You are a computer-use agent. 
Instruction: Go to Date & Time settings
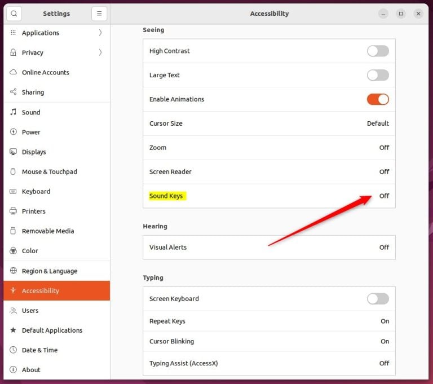click(x=39, y=350)
